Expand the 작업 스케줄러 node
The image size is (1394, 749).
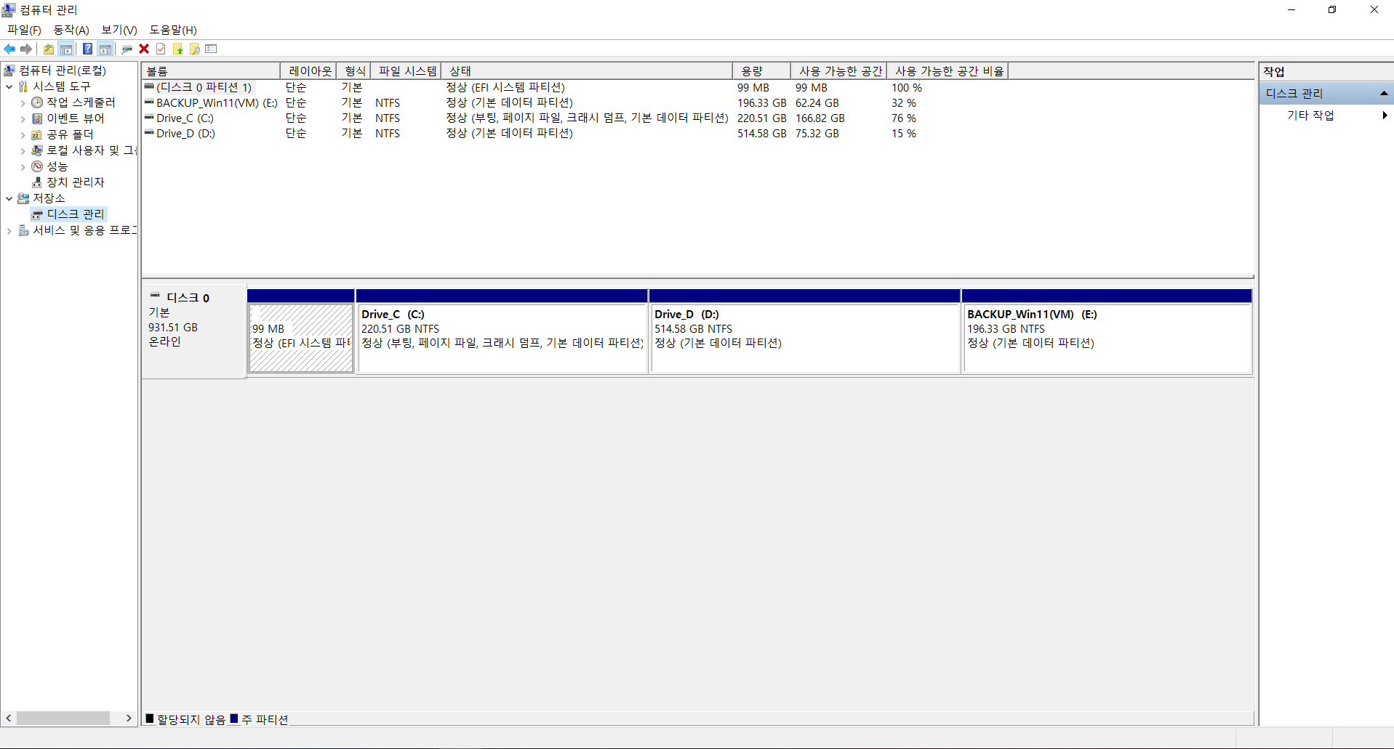[x=23, y=102]
